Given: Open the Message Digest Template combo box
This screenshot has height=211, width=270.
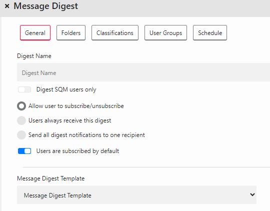Looking at the screenshot, I should click(x=136, y=195).
